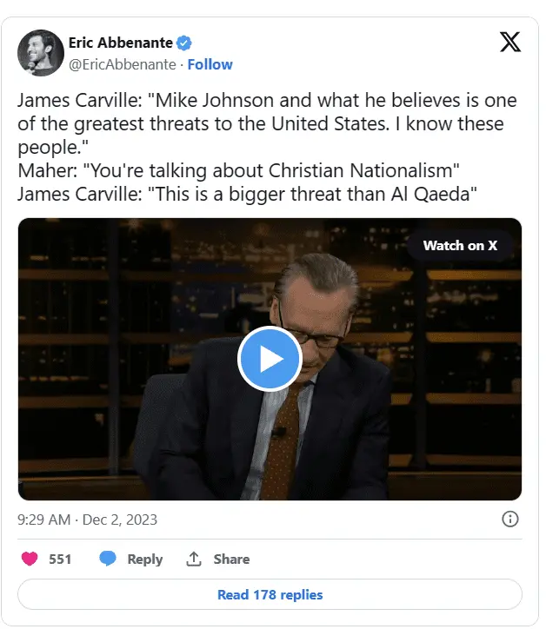Open the X logo in the corner
The image size is (546, 629).
pos(510,41)
